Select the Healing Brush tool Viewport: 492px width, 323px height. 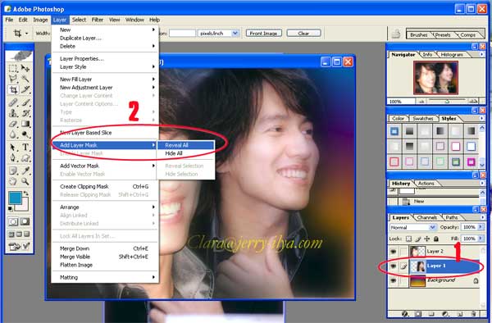(x=13, y=102)
